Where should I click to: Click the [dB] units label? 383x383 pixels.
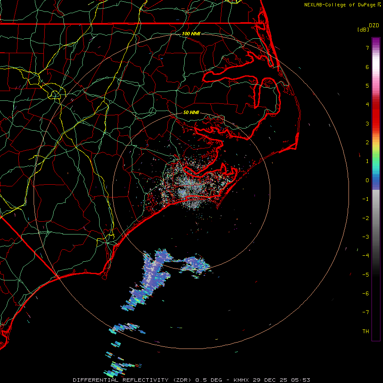point(363,29)
